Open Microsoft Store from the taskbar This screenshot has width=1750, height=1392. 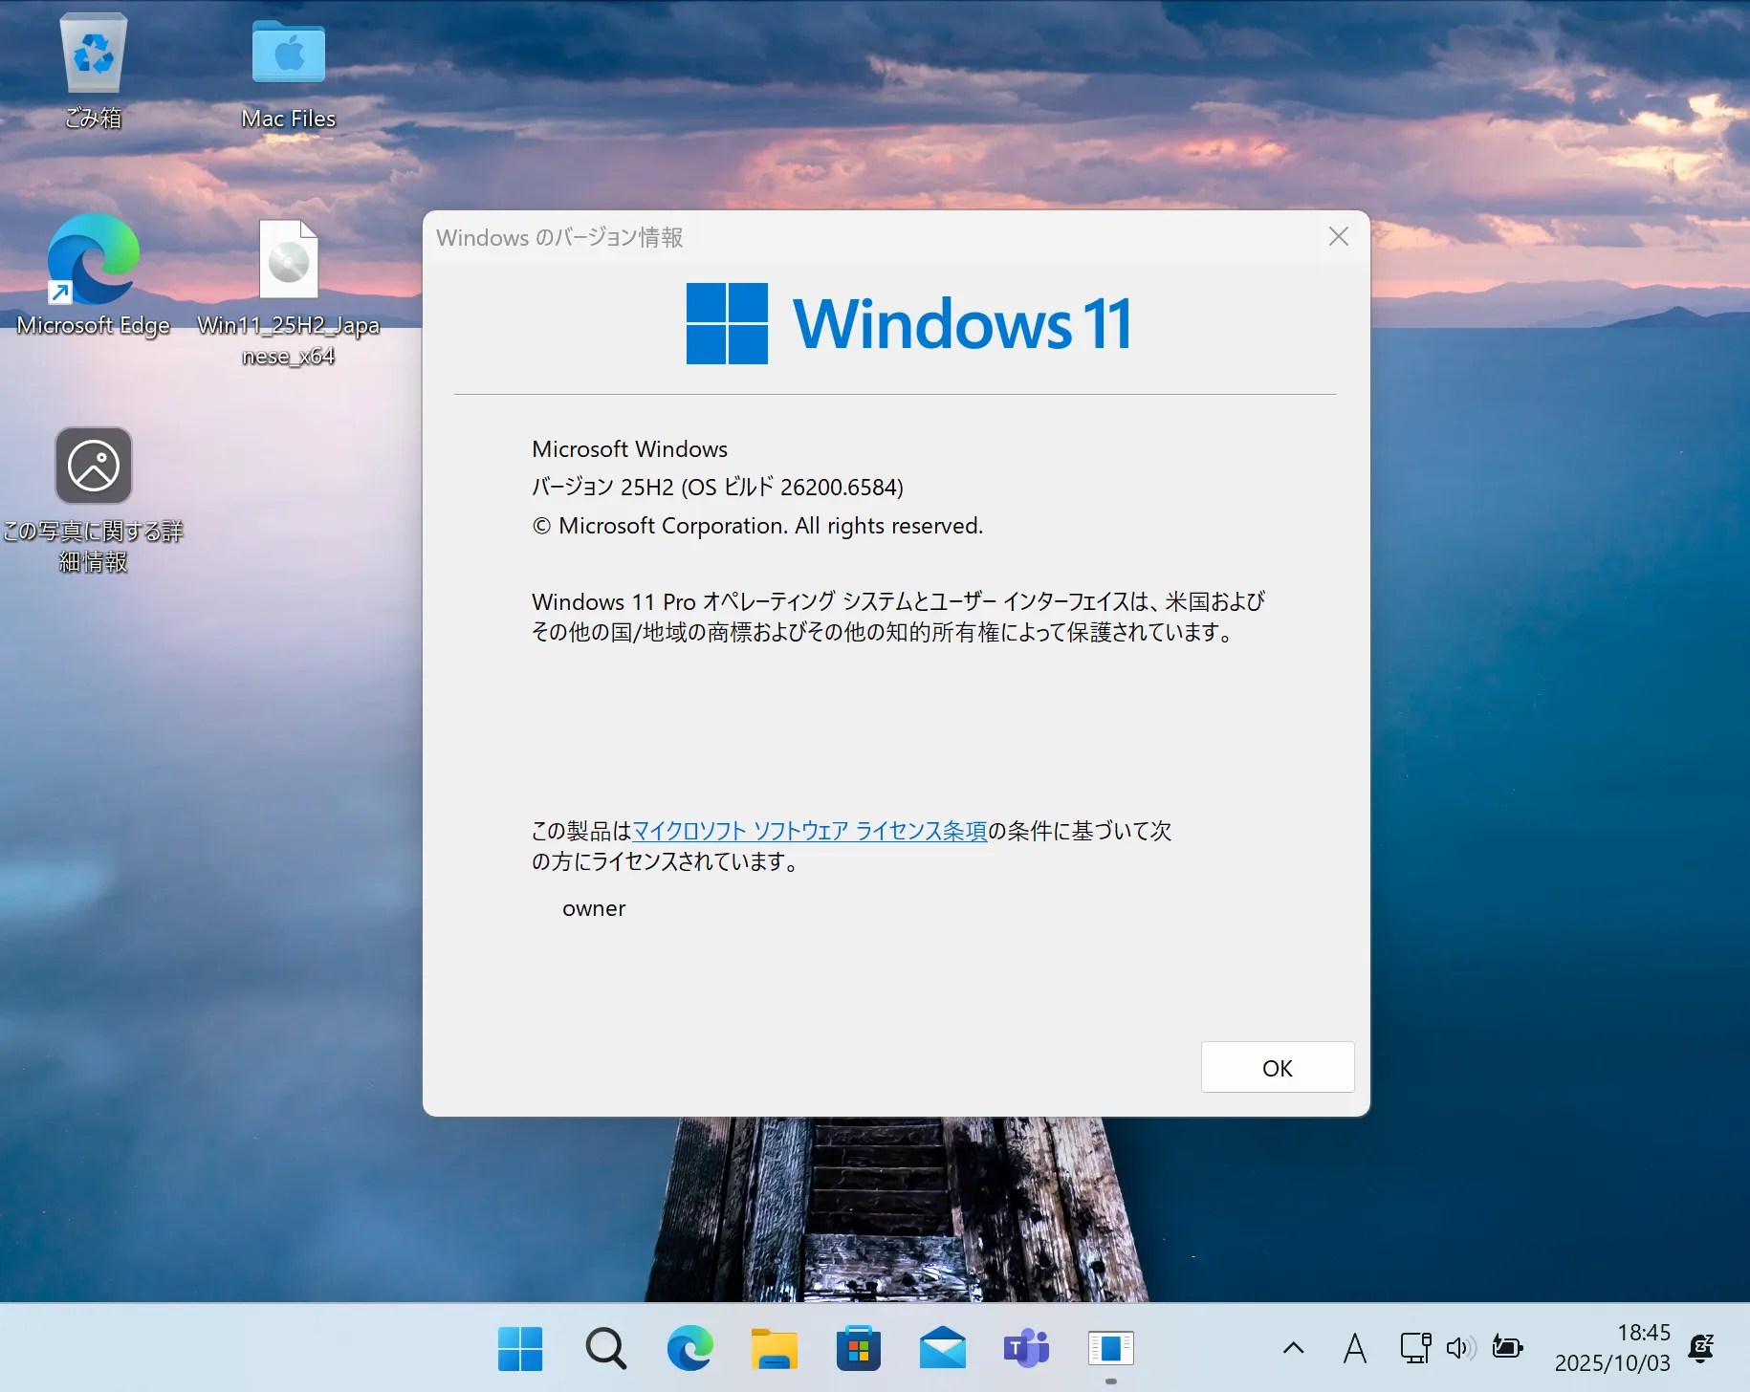tap(858, 1348)
